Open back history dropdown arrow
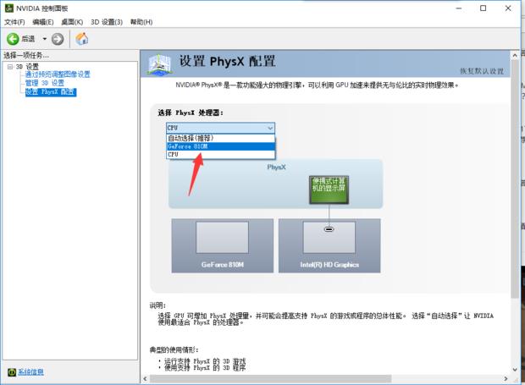 click(x=45, y=39)
